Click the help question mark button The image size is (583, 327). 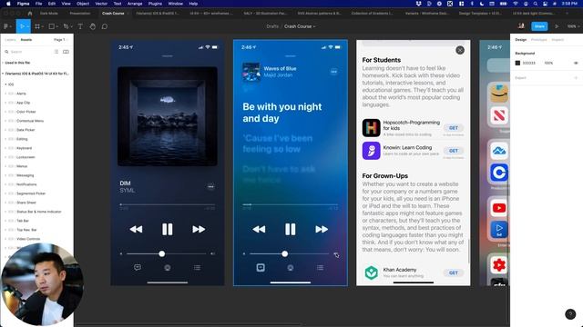click(570, 314)
